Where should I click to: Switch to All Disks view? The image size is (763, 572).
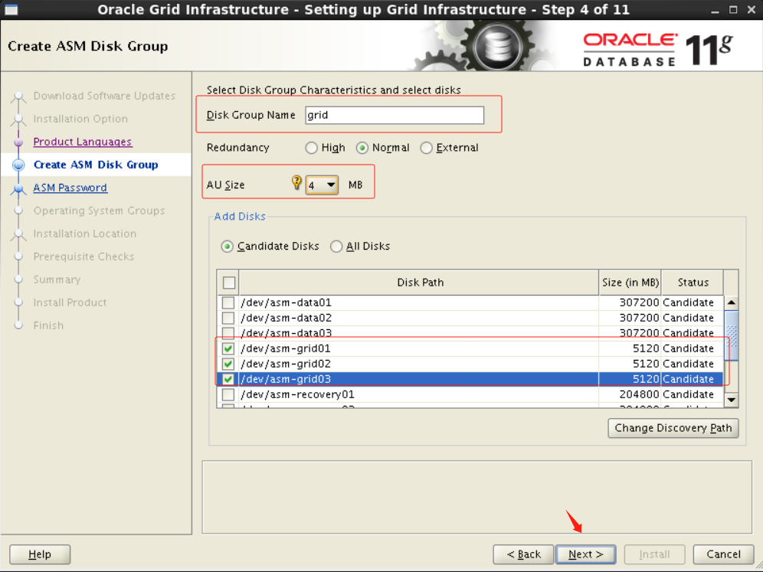pos(336,246)
